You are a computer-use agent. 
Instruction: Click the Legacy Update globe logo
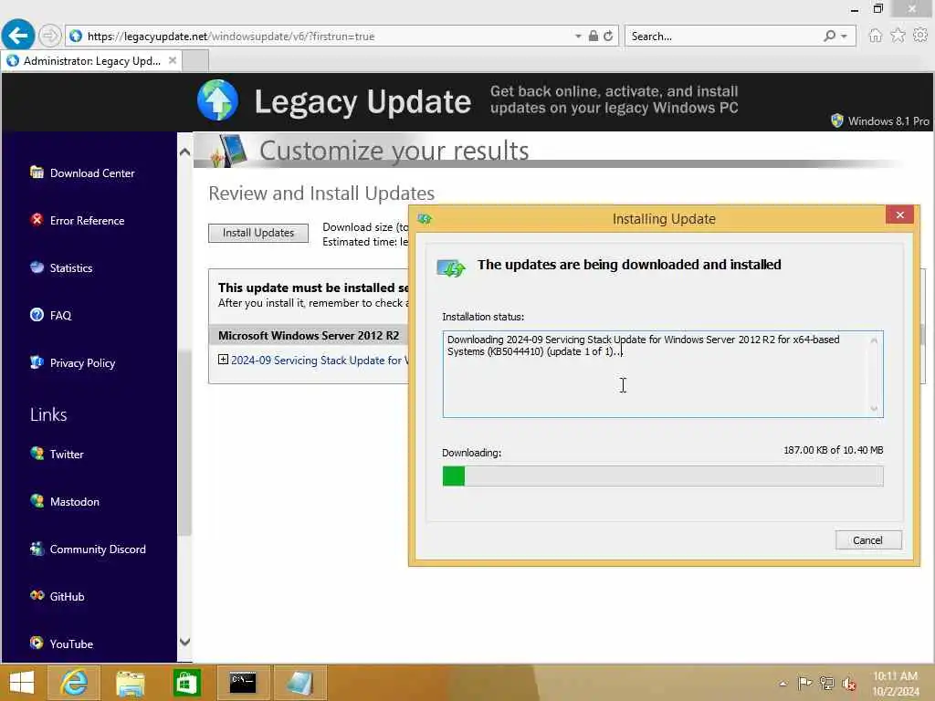click(x=217, y=100)
